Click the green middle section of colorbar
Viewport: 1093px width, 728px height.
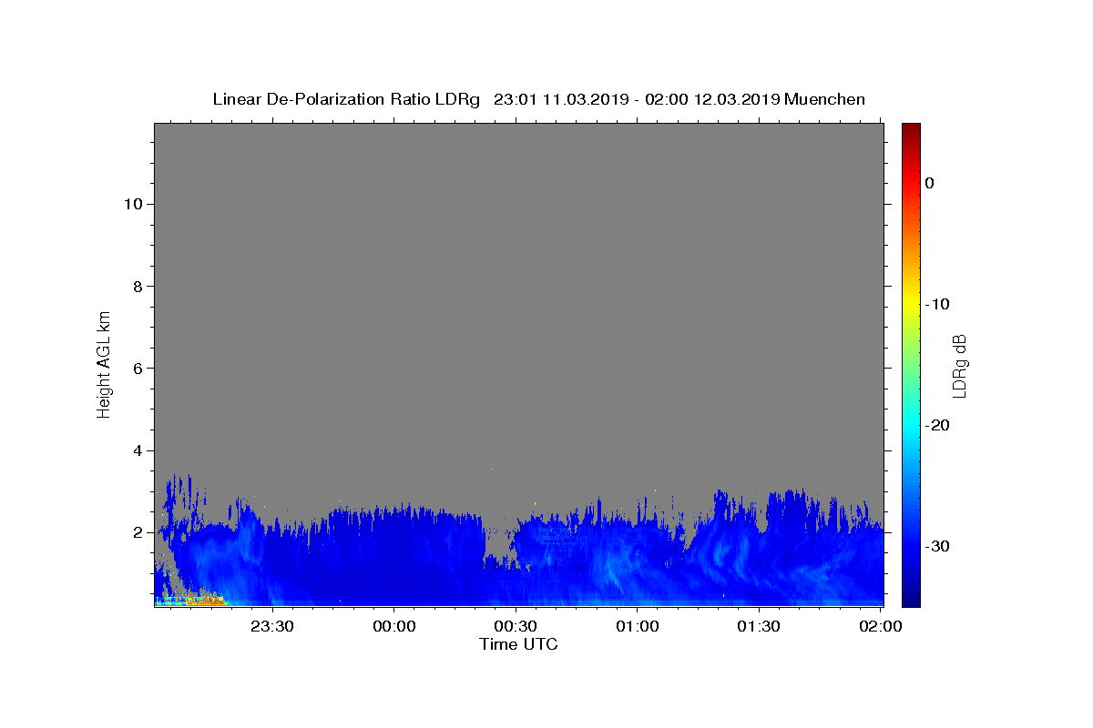911,364
